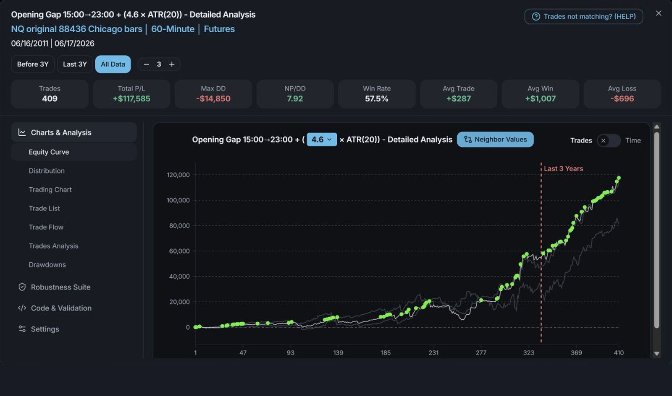Click the Avg Trade +$287 card

[x=459, y=94]
